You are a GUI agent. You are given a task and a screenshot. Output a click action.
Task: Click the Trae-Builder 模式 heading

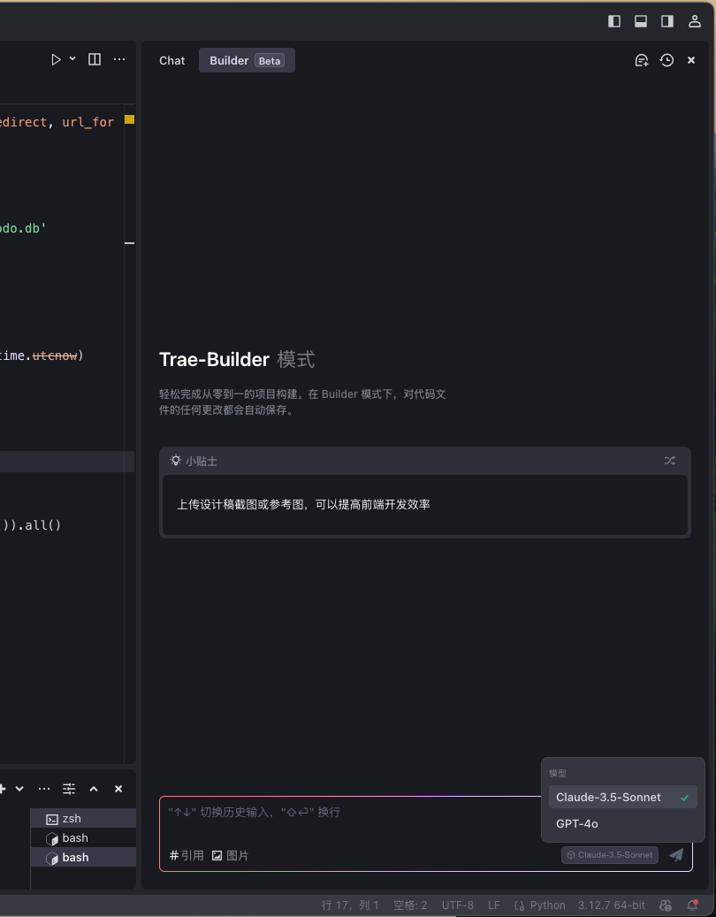tap(237, 359)
